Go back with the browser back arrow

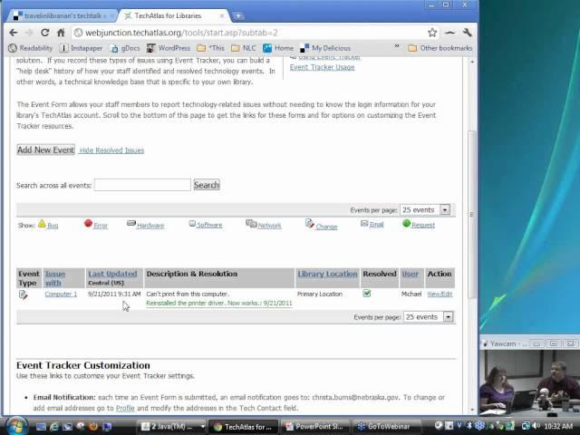(x=14, y=33)
